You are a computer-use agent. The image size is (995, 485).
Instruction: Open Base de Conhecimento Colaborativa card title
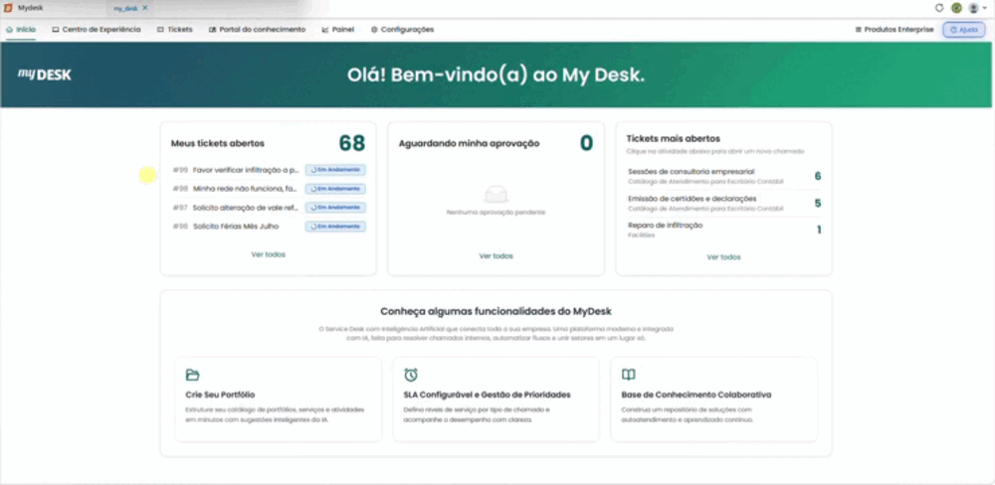696,395
